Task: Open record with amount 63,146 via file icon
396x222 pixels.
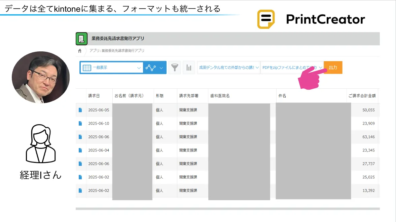Action: [80, 137]
